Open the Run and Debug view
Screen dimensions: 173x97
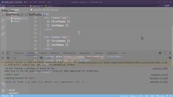[3, 27]
